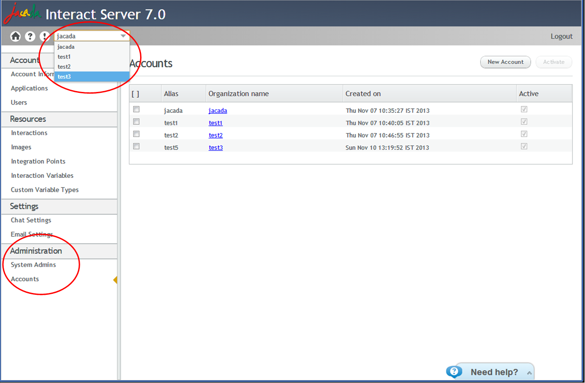Toggle the Active checkbox for test2
Image resolution: width=585 pixels, height=383 pixels.
tap(524, 134)
